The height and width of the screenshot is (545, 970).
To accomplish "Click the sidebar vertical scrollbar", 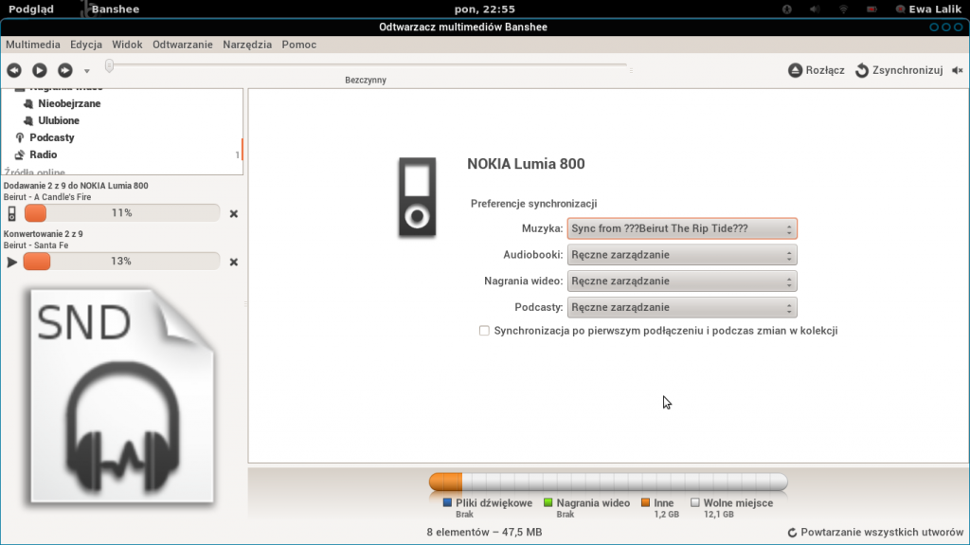I will [242, 150].
